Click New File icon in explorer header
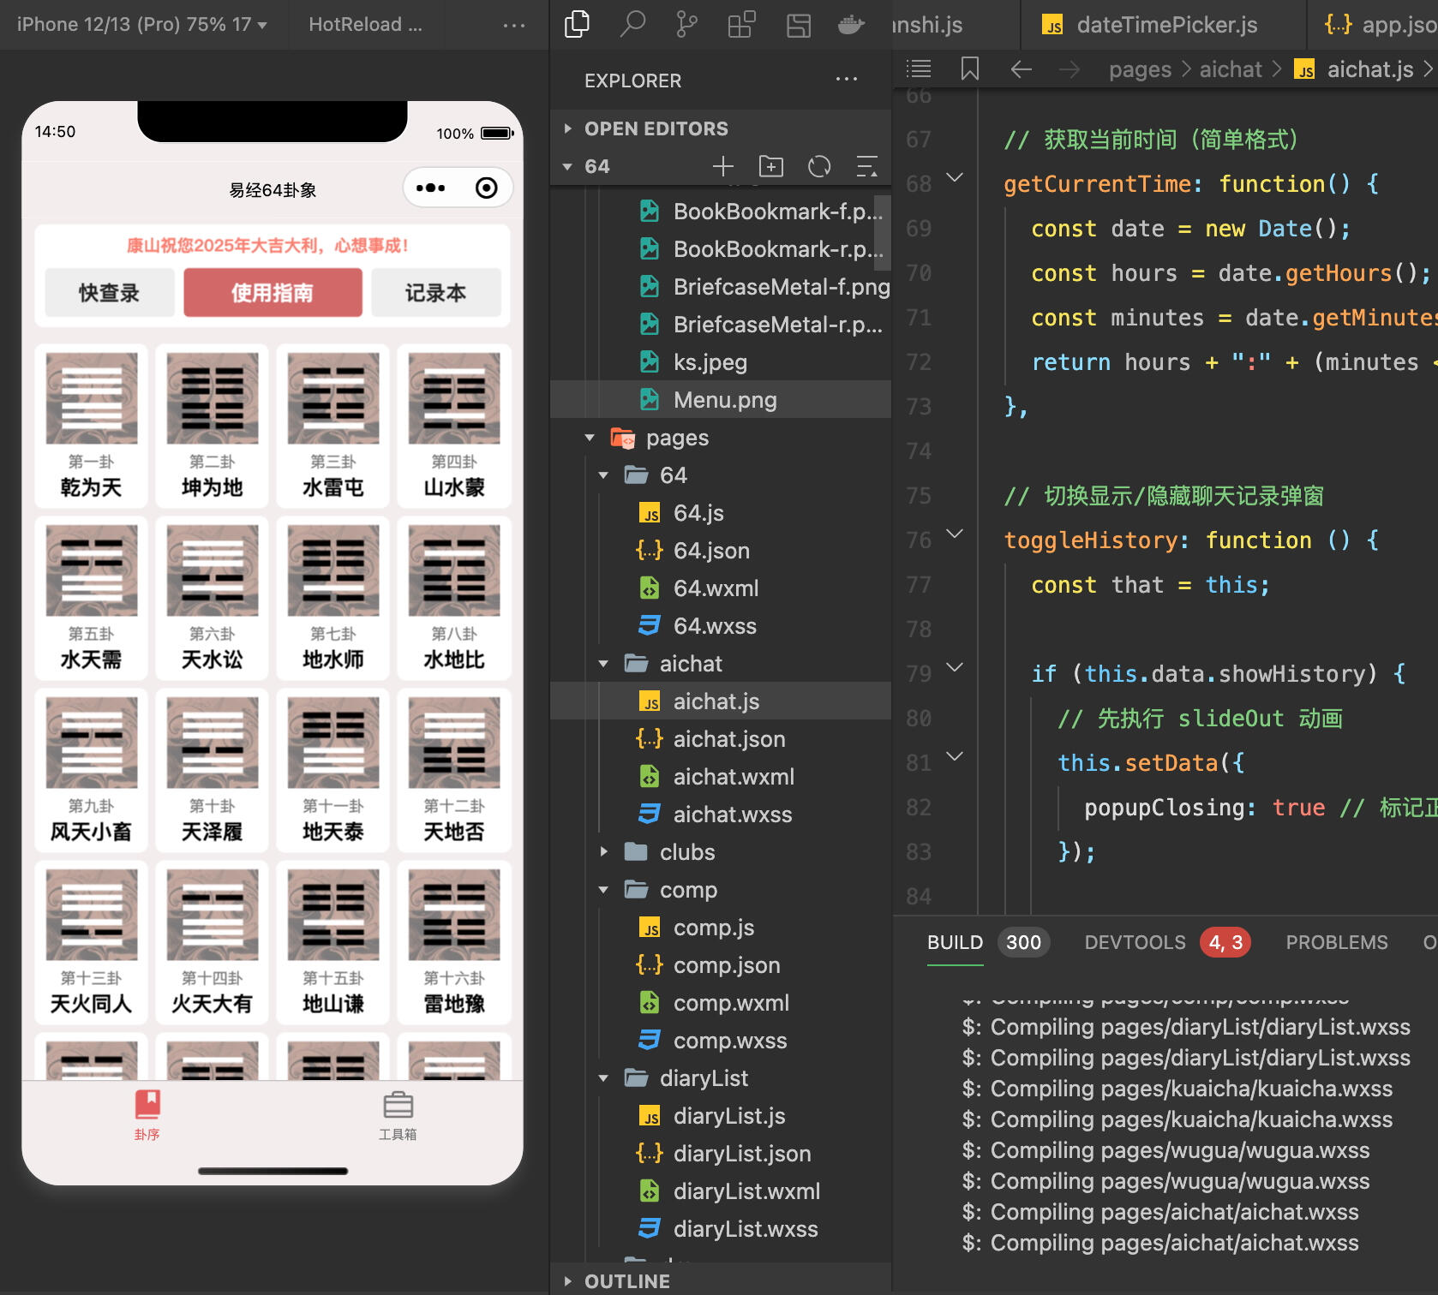 (723, 166)
